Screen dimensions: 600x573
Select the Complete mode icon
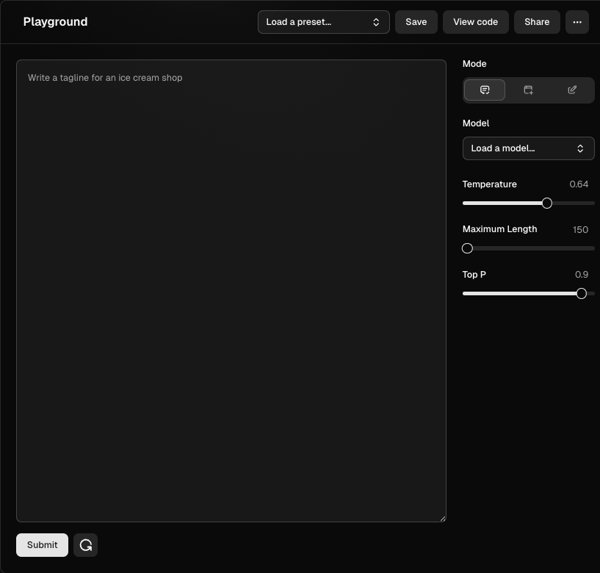pyautogui.click(x=485, y=90)
